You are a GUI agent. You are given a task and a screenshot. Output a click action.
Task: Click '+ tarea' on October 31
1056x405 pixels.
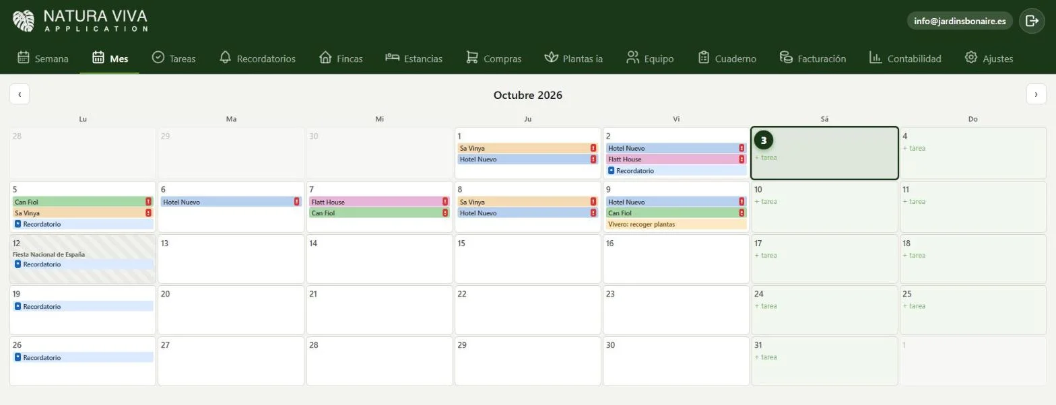(x=766, y=357)
